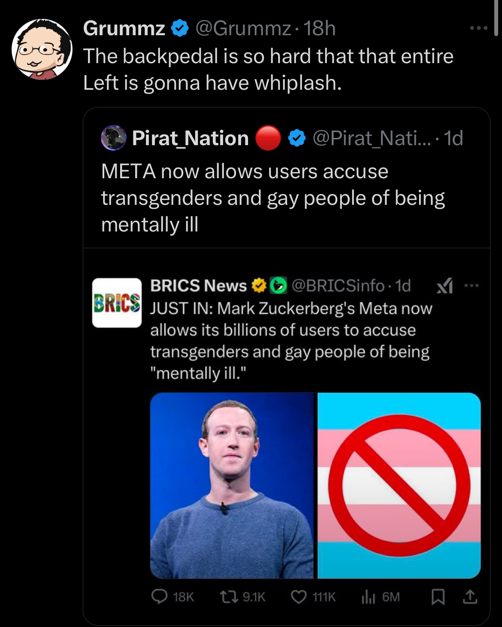The height and width of the screenshot is (627, 502).
Task: Bookmark the BRICS News post
Action: pos(438,597)
